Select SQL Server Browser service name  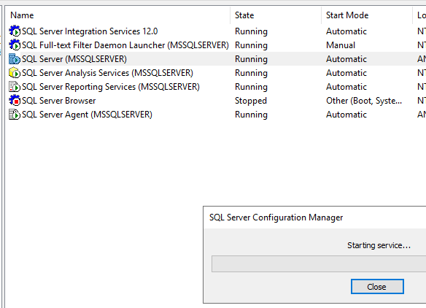[58, 101]
